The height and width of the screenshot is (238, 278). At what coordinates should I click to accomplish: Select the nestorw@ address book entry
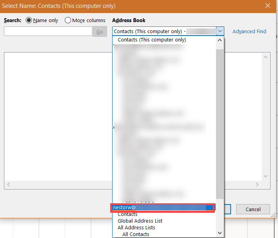pos(163,208)
